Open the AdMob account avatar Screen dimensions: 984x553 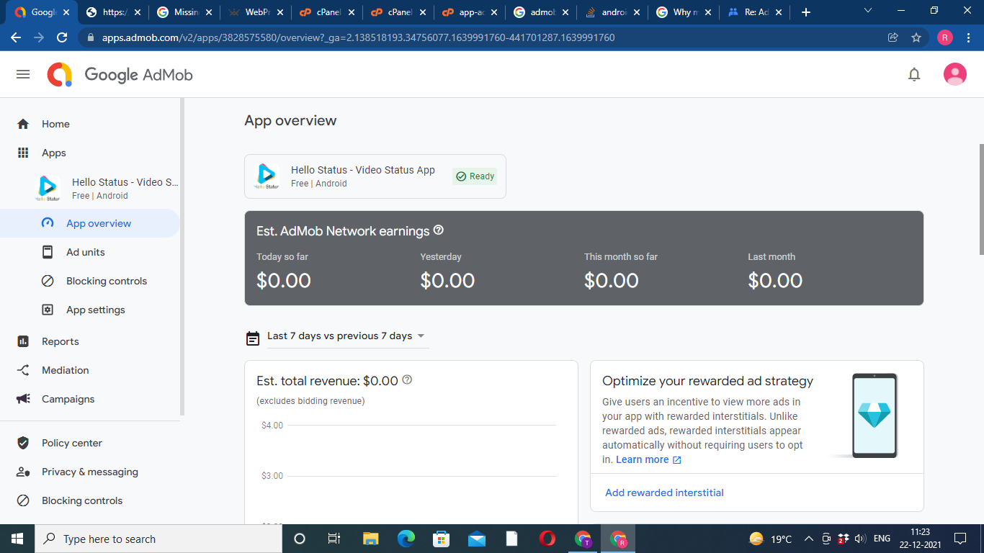[954, 74]
